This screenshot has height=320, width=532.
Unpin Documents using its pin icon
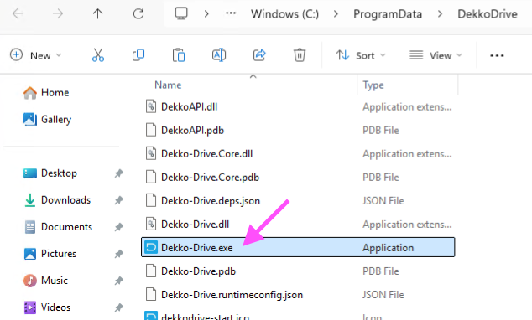click(118, 227)
